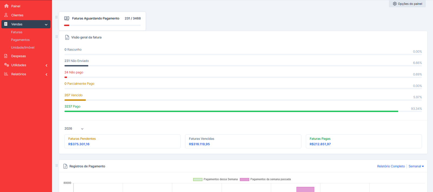This screenshot has height=192, width=433.
Task: Open the 2026 year dropdown
Action: pyautogui.click(x=74, y=129)
